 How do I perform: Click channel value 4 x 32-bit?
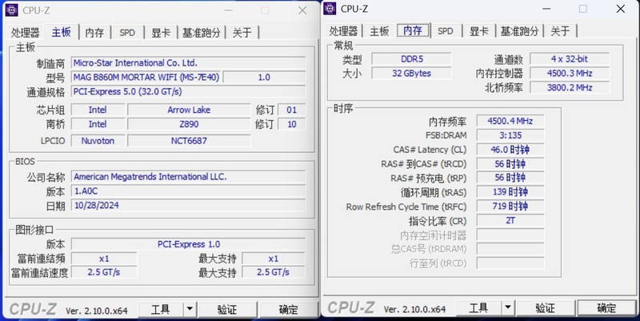pyautogui.click(x=570, y=59)
